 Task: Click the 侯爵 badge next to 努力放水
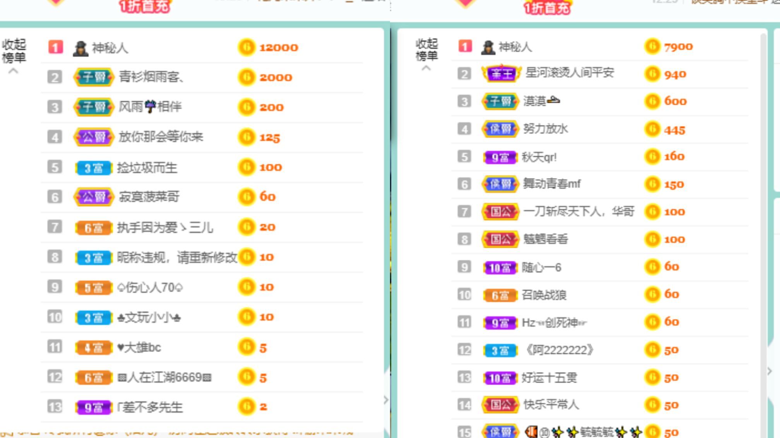pyautogui.click(x=500, y=129)
